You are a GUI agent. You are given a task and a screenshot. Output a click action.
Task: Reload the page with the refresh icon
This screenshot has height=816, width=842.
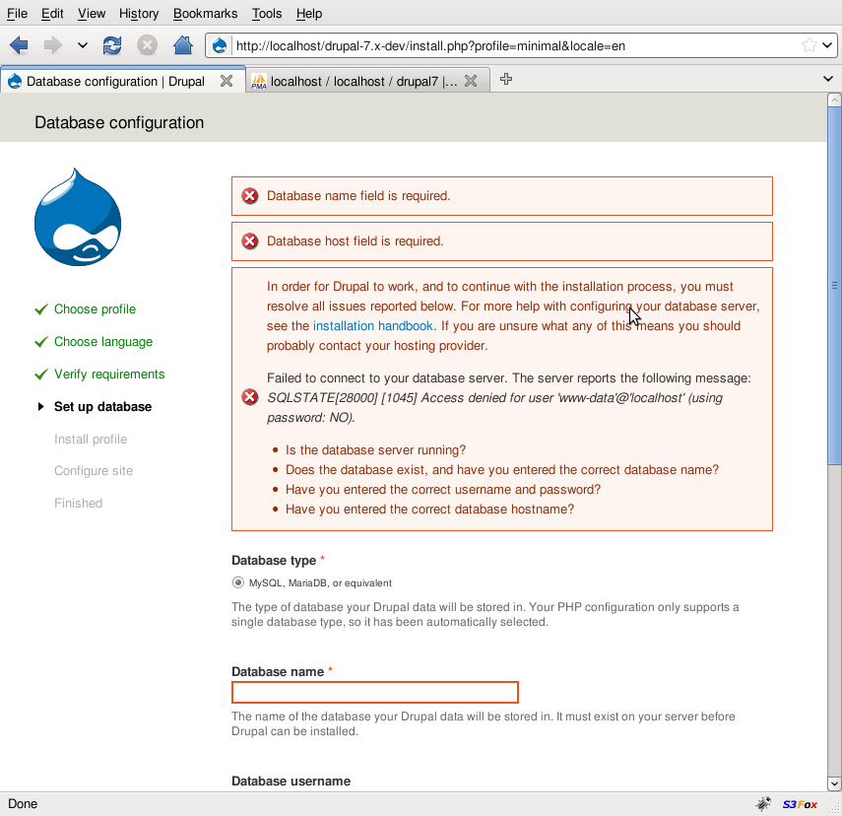tap(112, 45)
